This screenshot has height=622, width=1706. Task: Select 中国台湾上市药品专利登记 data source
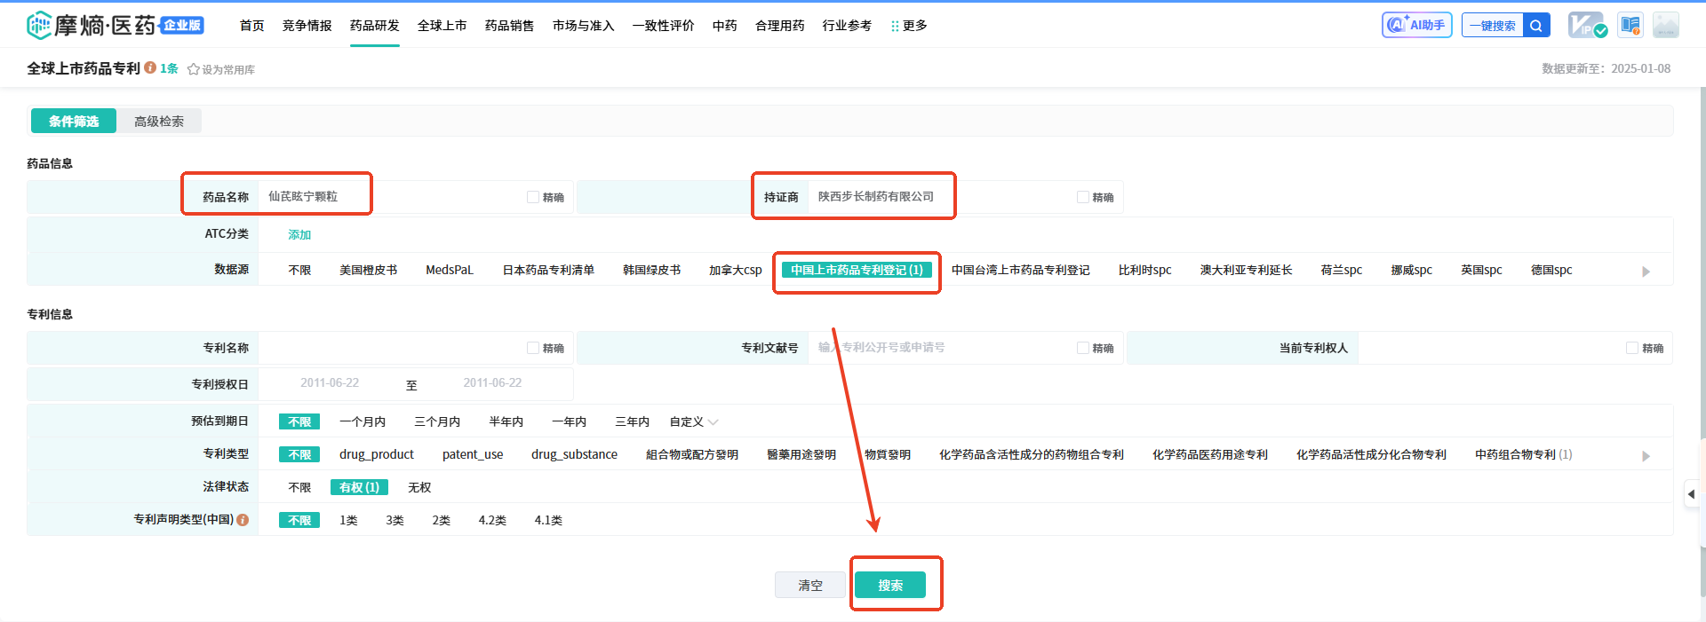1020,270
